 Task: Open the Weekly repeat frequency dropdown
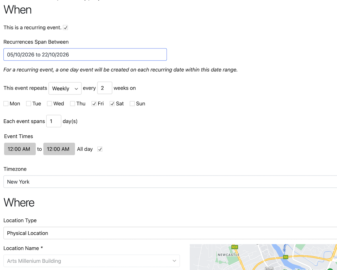pos(65,88)
